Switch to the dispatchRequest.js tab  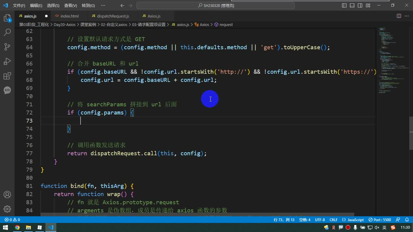tap(113, 16)
